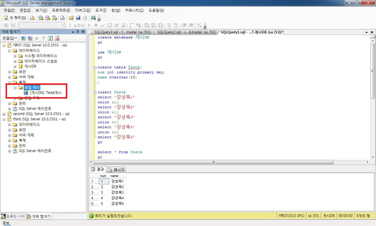The image size is (376, 226).
Task: Collapse the 로컬 게시 folder
Action: pyautogui.click(x=15, y=88)
